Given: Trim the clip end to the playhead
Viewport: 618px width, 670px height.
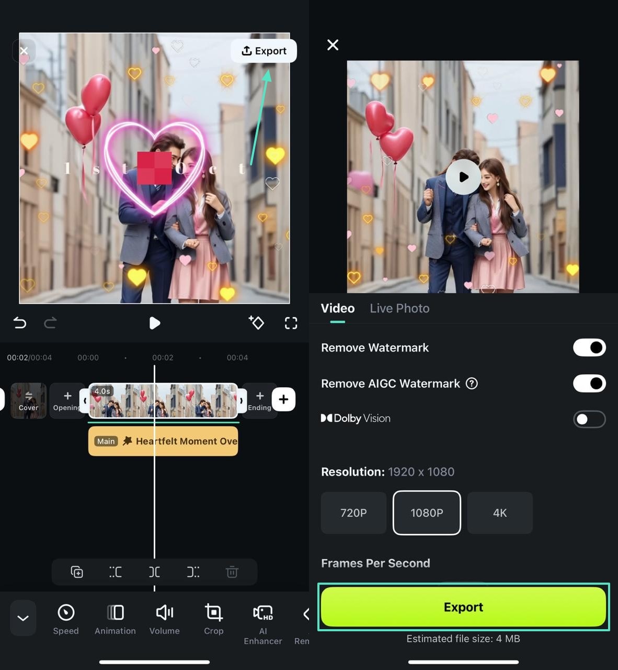Looking at the screenshot, I should click(x=193, y=572).
